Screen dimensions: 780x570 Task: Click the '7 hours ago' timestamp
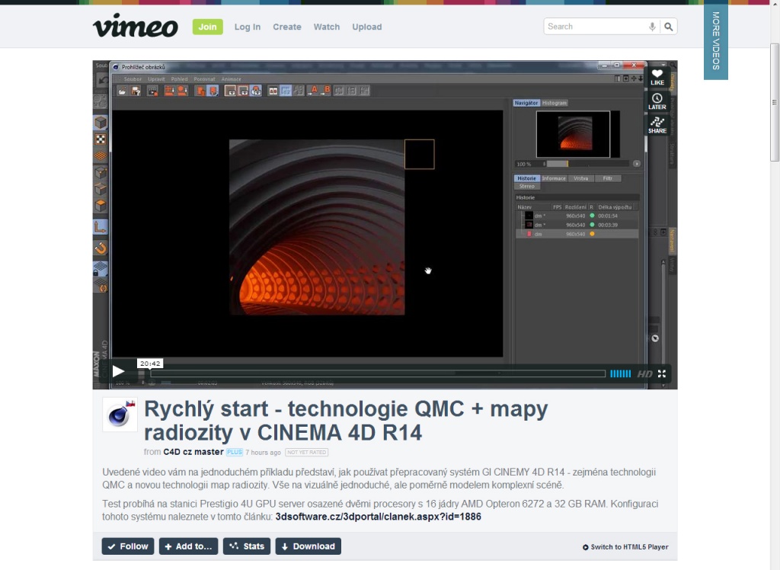tap(263, 453)
